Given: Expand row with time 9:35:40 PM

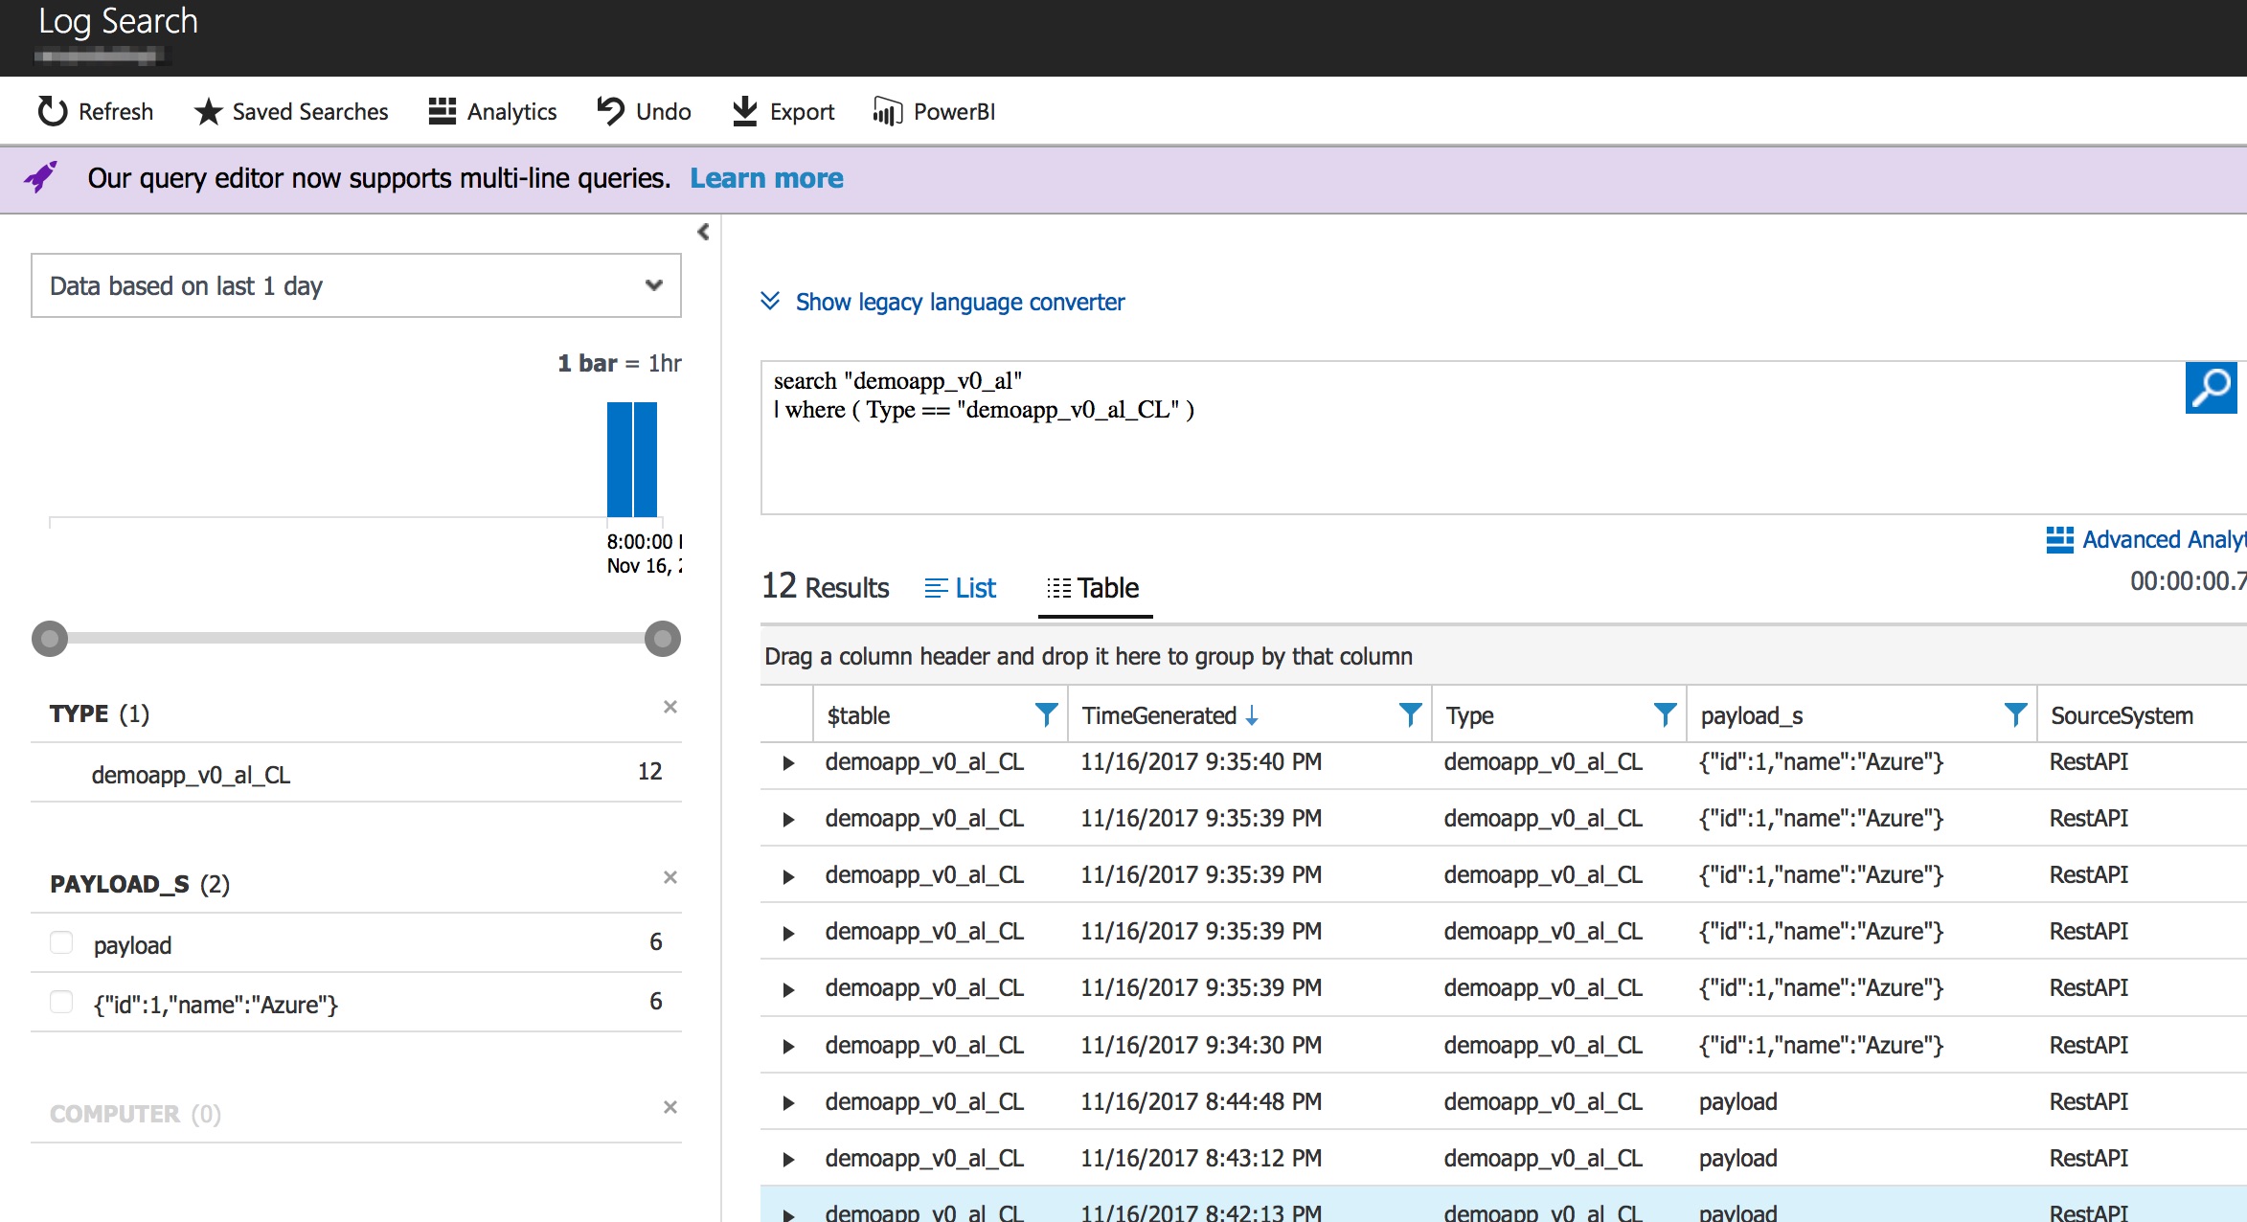Looking at the screenshot, I should [788, 763].
